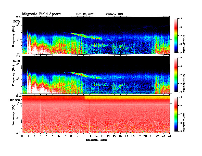The image size is (202, 156).
Task: Click the -9 tick on Riometer color bar
Action: [181, 131]
